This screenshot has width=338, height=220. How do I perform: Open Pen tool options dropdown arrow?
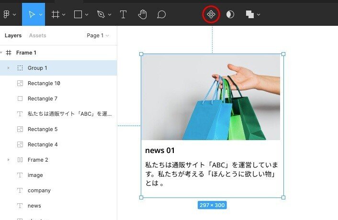click(110, 15)
